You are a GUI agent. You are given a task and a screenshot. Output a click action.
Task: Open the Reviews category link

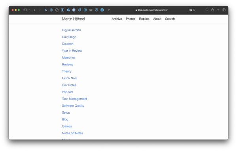click(x=68, y=64)
